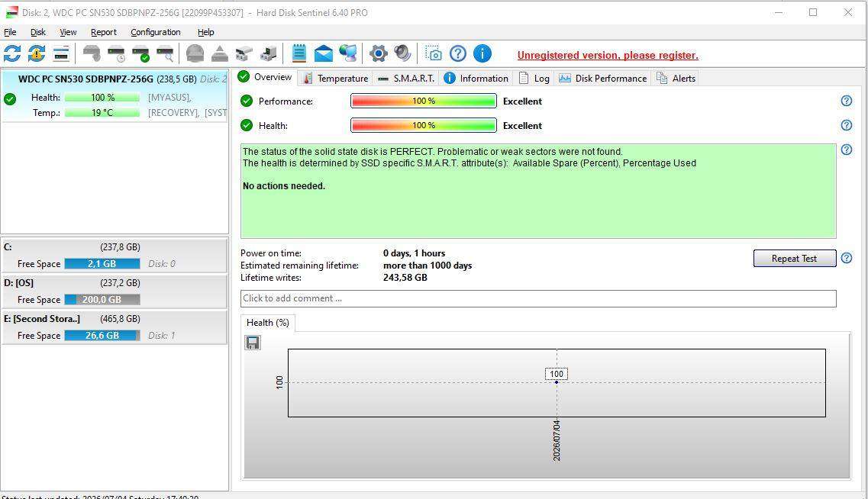Switch to the Disk Performance tab
Image resolution: width=868 pixels, height=499 pixels.
[602, 79]
